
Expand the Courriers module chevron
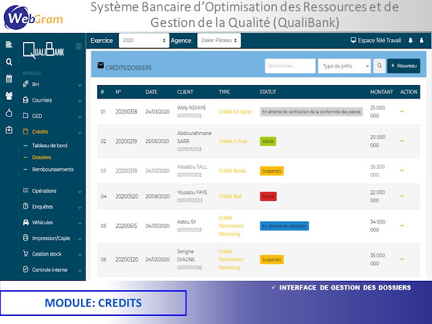80,101
